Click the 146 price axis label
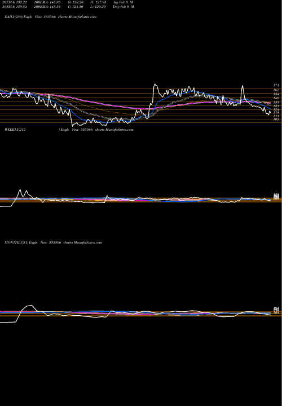The width and height of the screenshot is (282, 406). (x=276, y=98)
